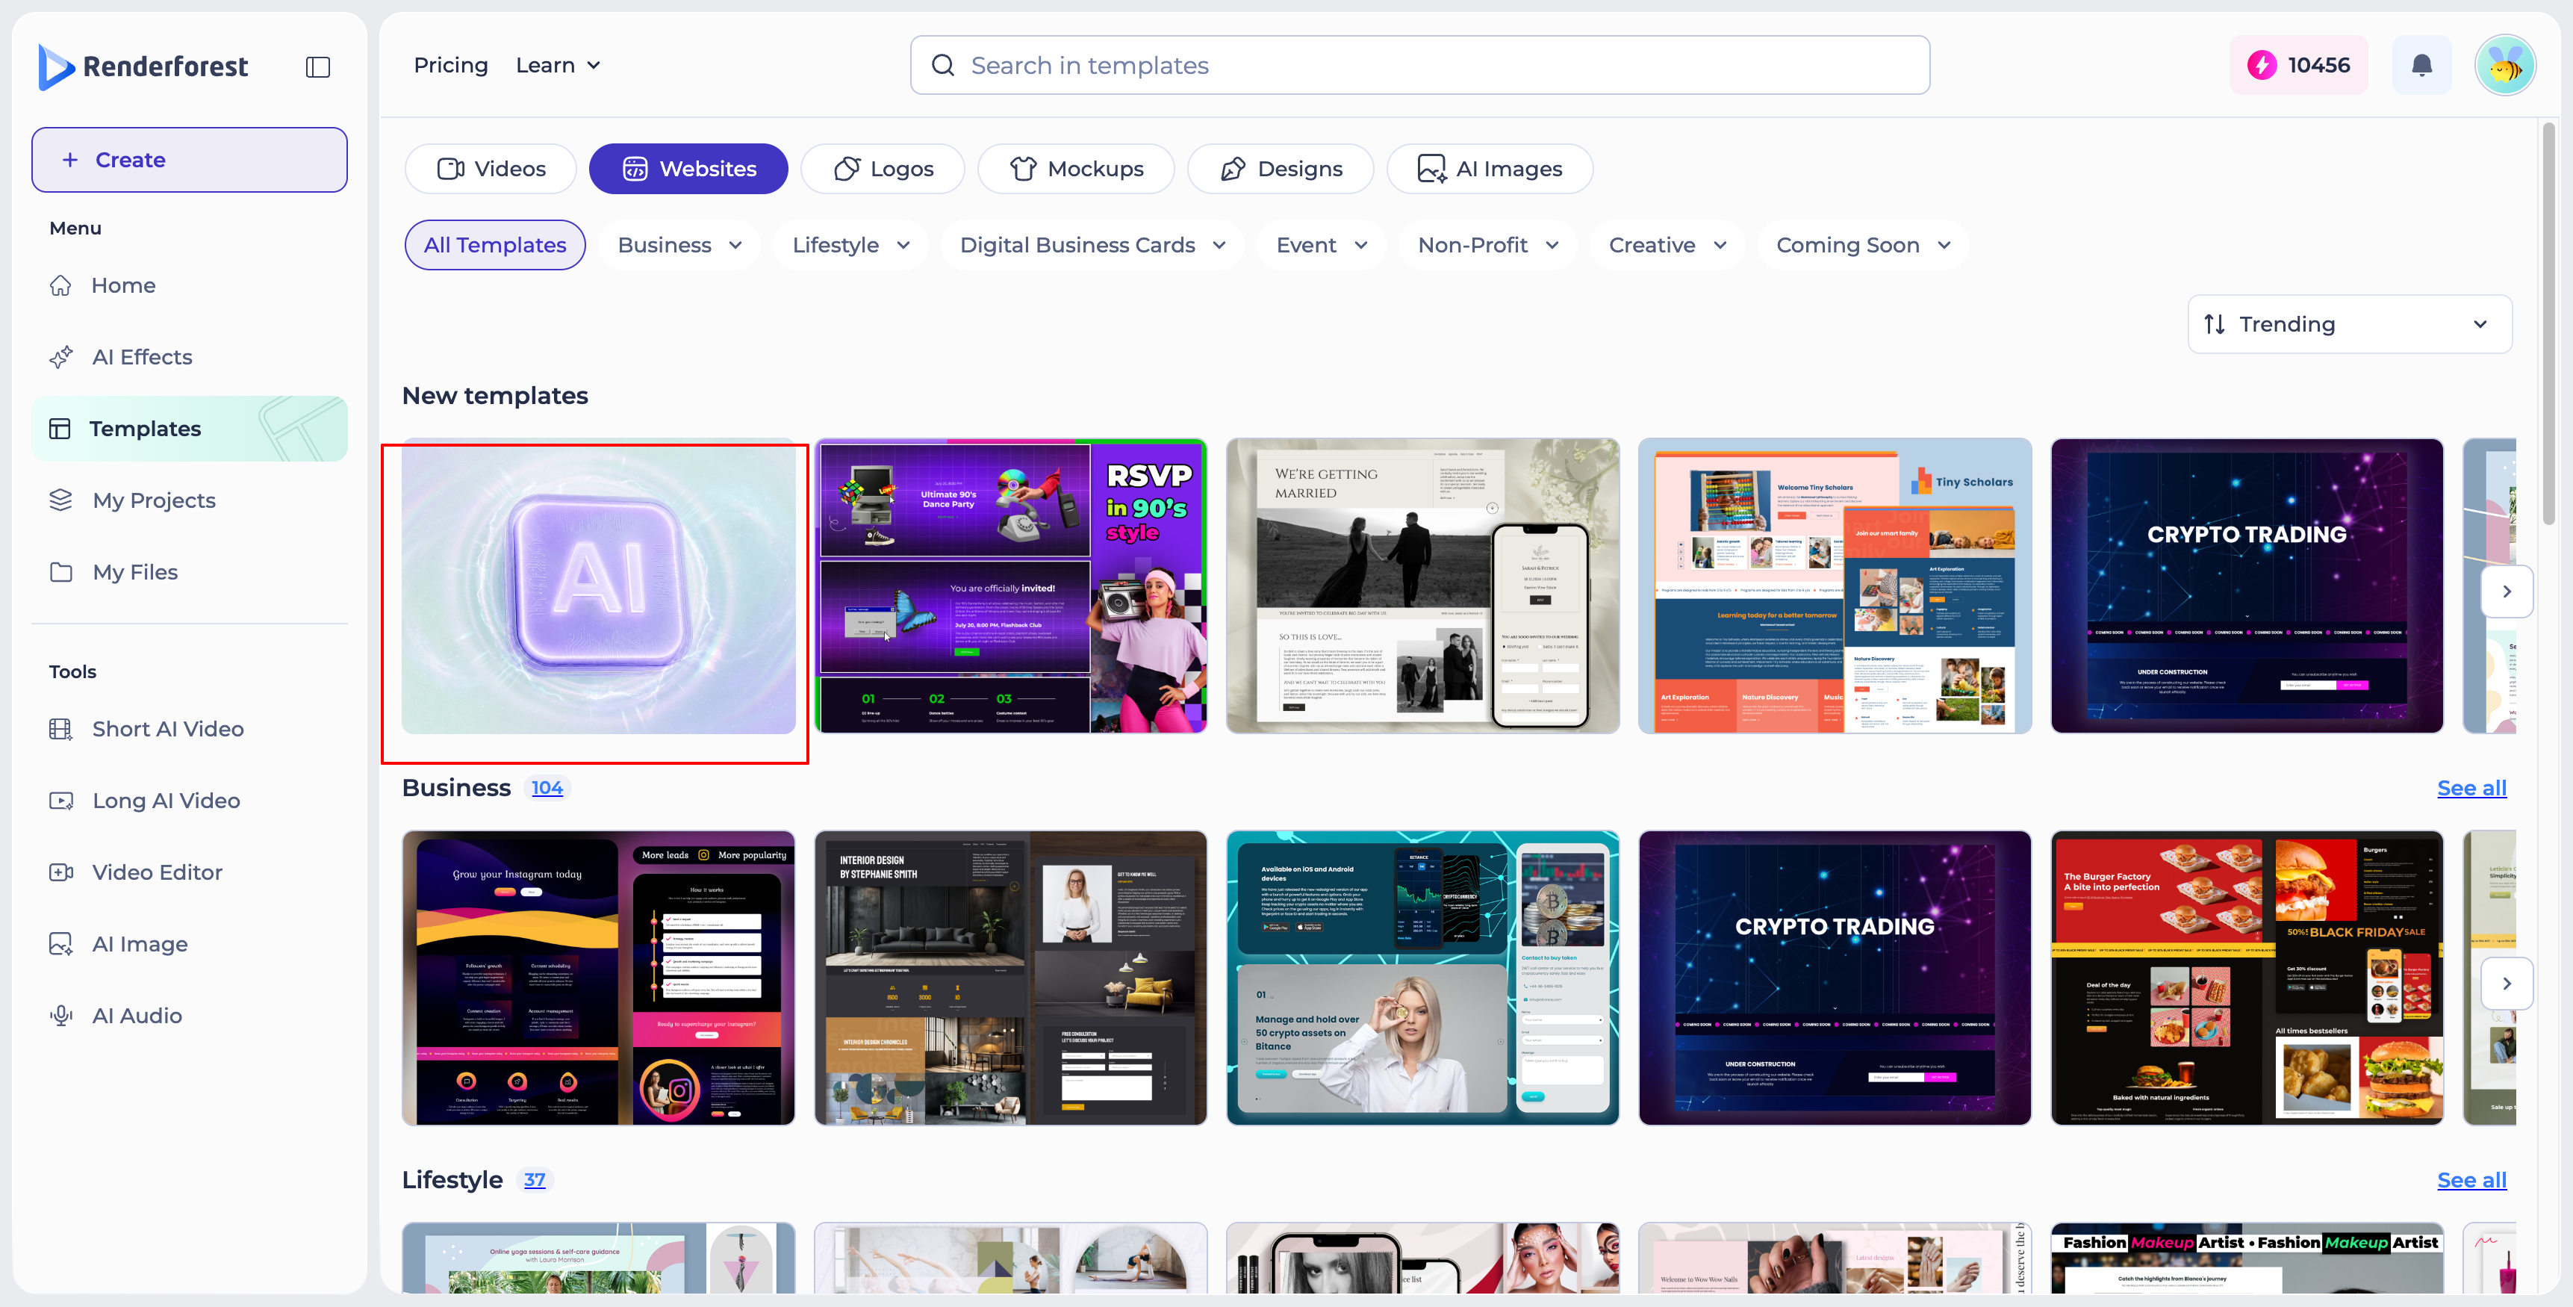Viewport: 2573px width, 1307px height.
Task: Click the Create button
Action: click(190, 160)
